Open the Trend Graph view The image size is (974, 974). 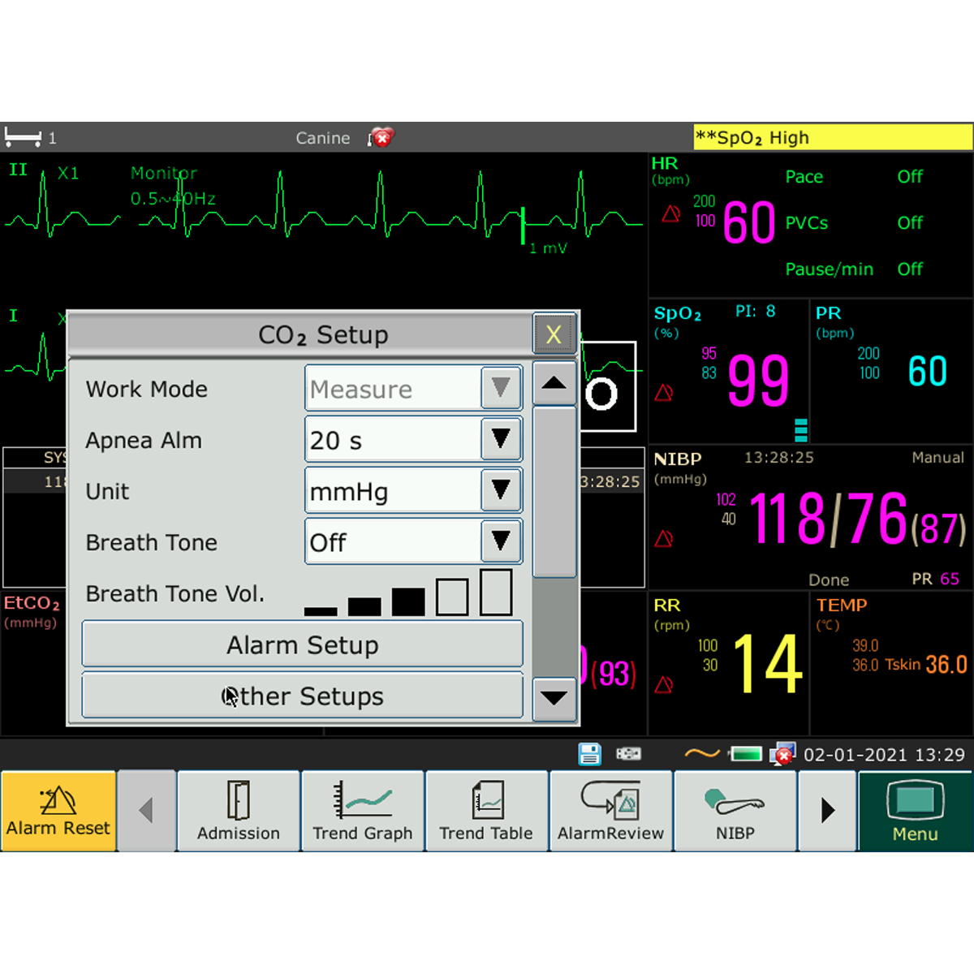[x=363, y=811]
